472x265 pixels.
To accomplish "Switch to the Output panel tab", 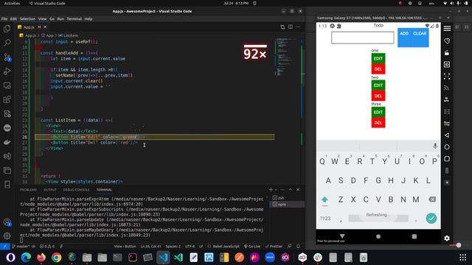I will (x=50, y=190).
